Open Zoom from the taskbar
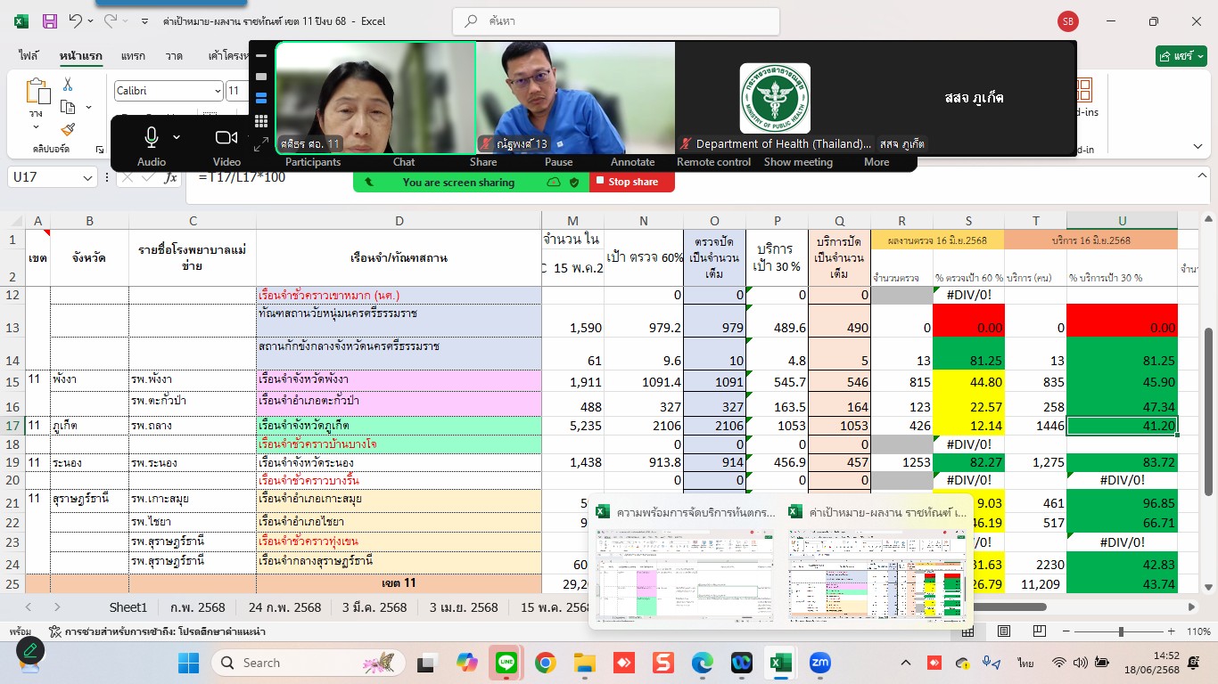 tap(819, 663)
